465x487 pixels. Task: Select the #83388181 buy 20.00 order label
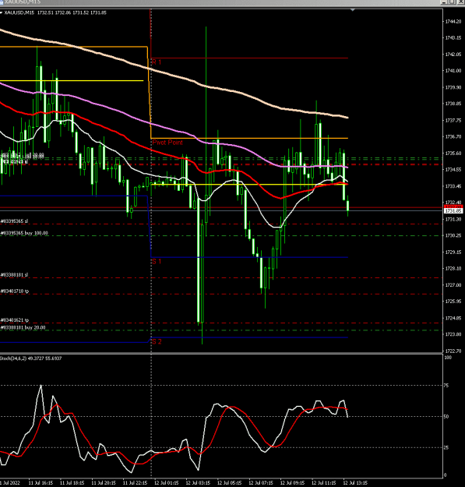pos(23,327)
